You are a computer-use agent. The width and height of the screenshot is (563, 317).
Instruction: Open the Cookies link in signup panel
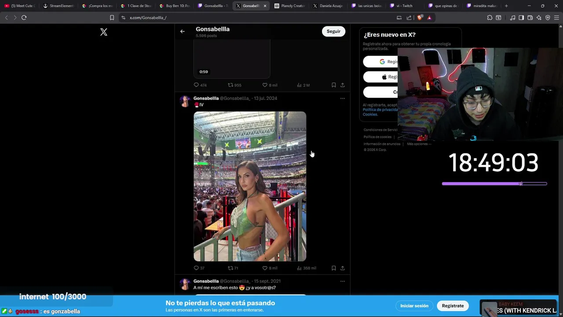(x=370, y=114)
